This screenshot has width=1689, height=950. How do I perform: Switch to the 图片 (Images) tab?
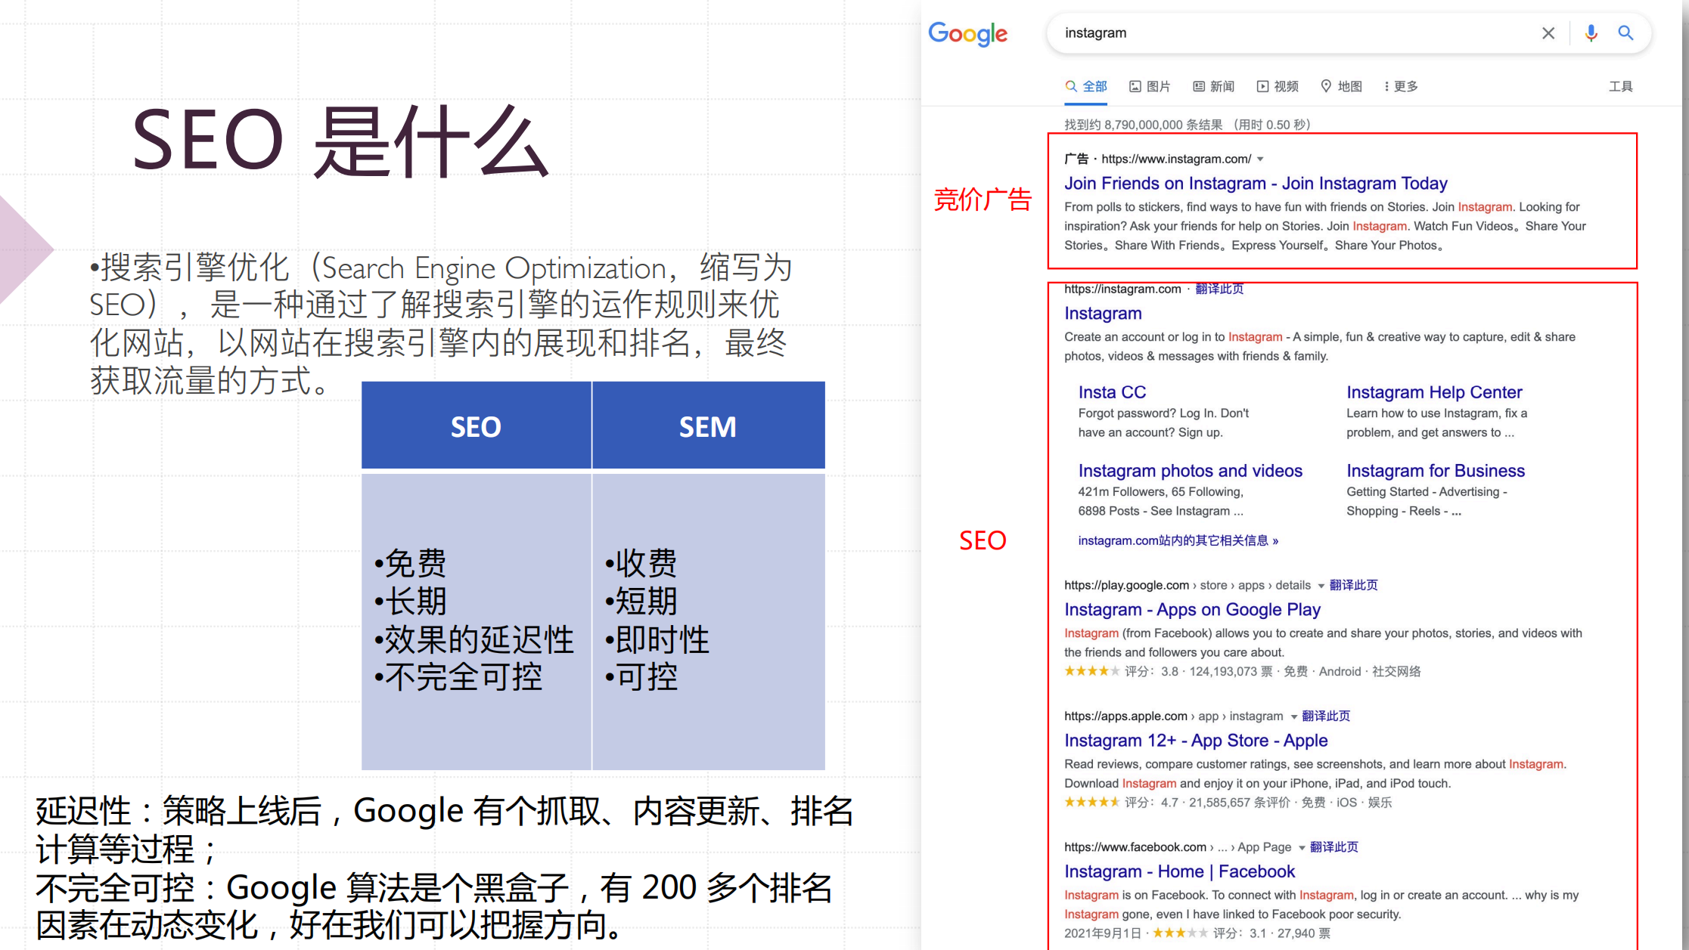tap(1150, 86)
